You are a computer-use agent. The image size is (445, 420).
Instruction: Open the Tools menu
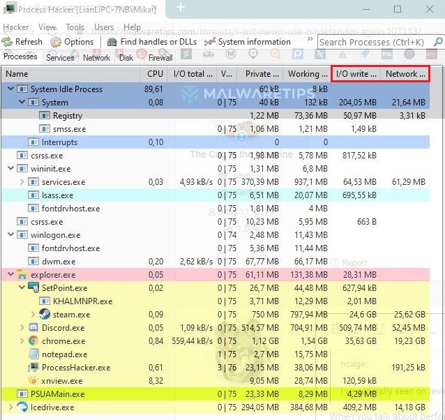coord(75,27)
